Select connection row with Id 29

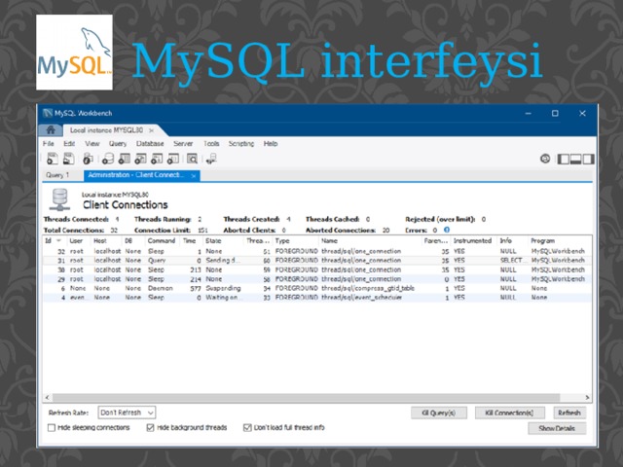(x=317, y=279)
